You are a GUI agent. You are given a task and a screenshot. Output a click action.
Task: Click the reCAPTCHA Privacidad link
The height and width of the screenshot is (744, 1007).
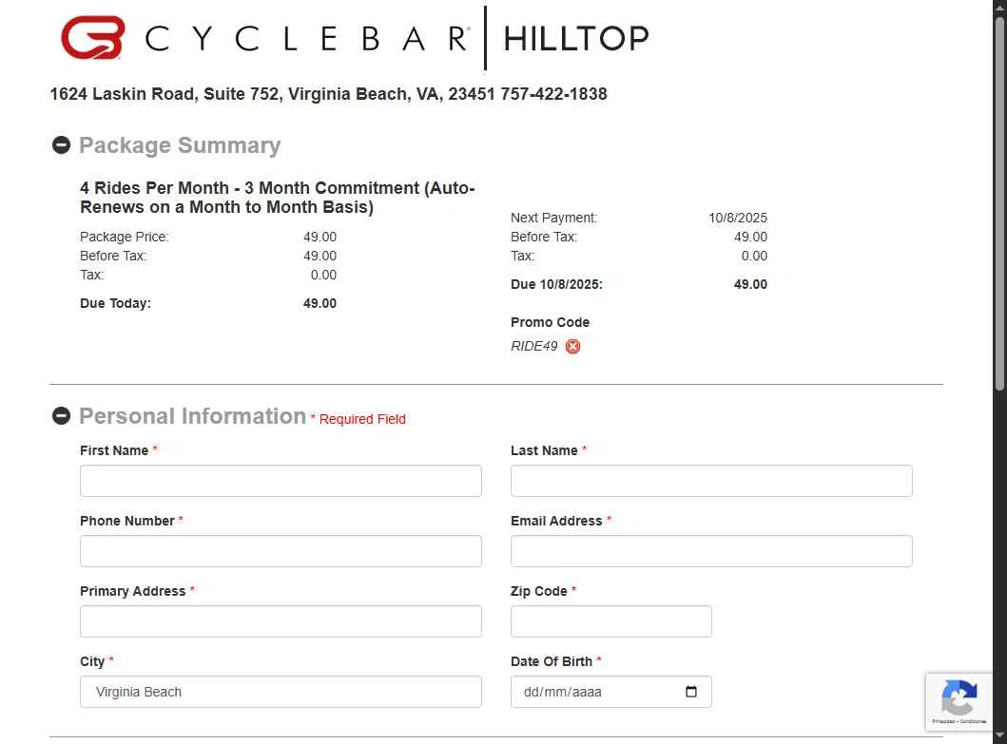(x=942, y=722)
